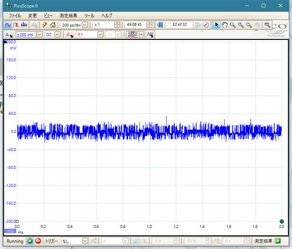
Task: Expand math channels dropdown arrow
Action: [x=141, y=35]
